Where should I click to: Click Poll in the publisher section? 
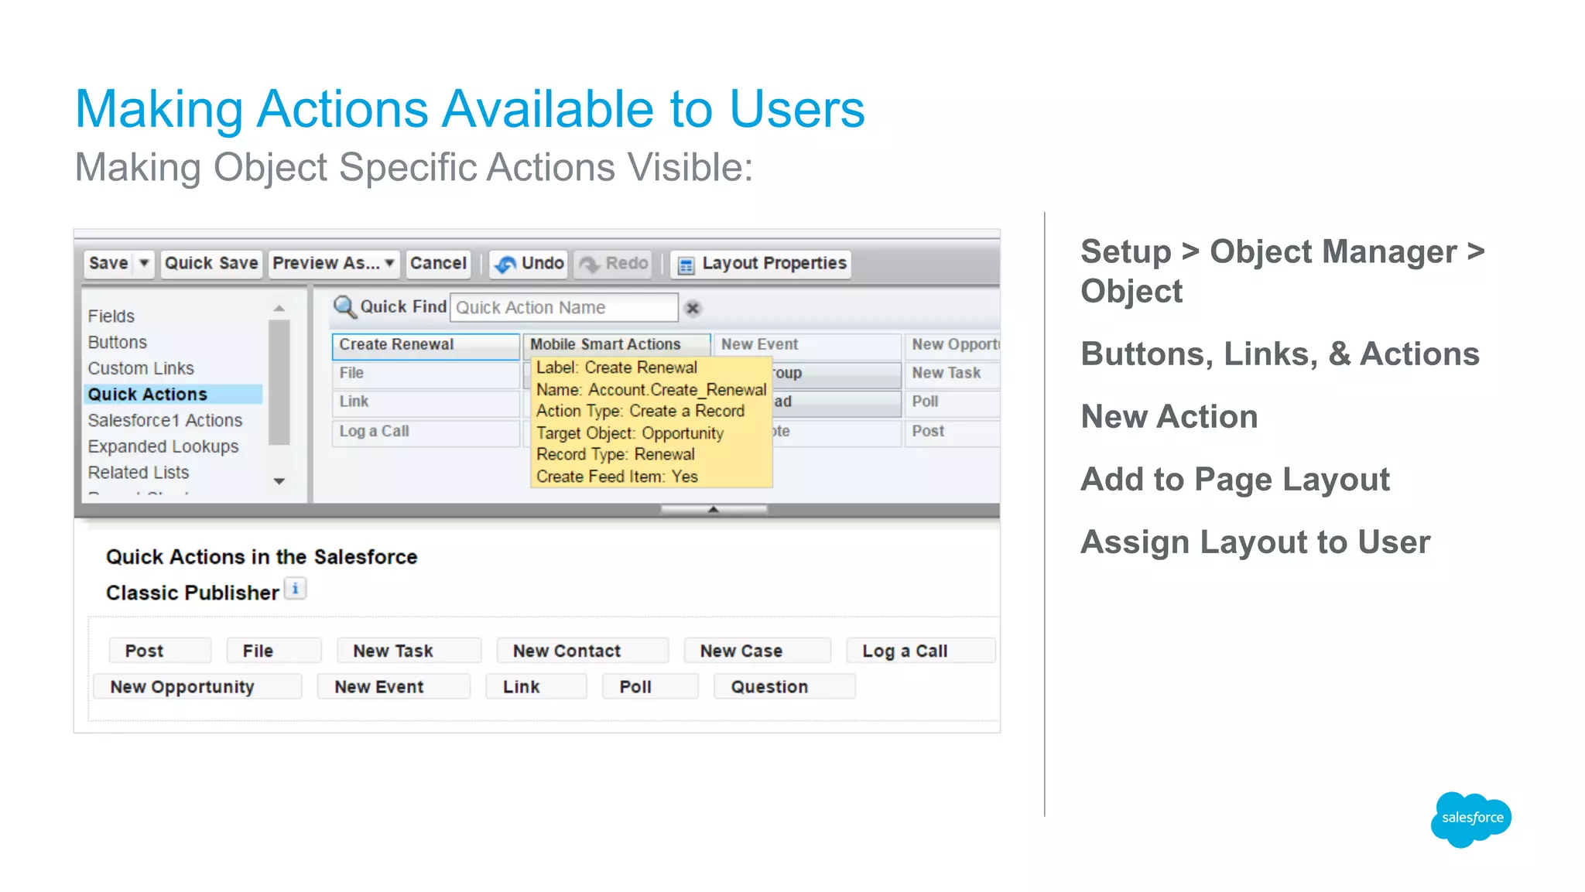click(651, 686)
